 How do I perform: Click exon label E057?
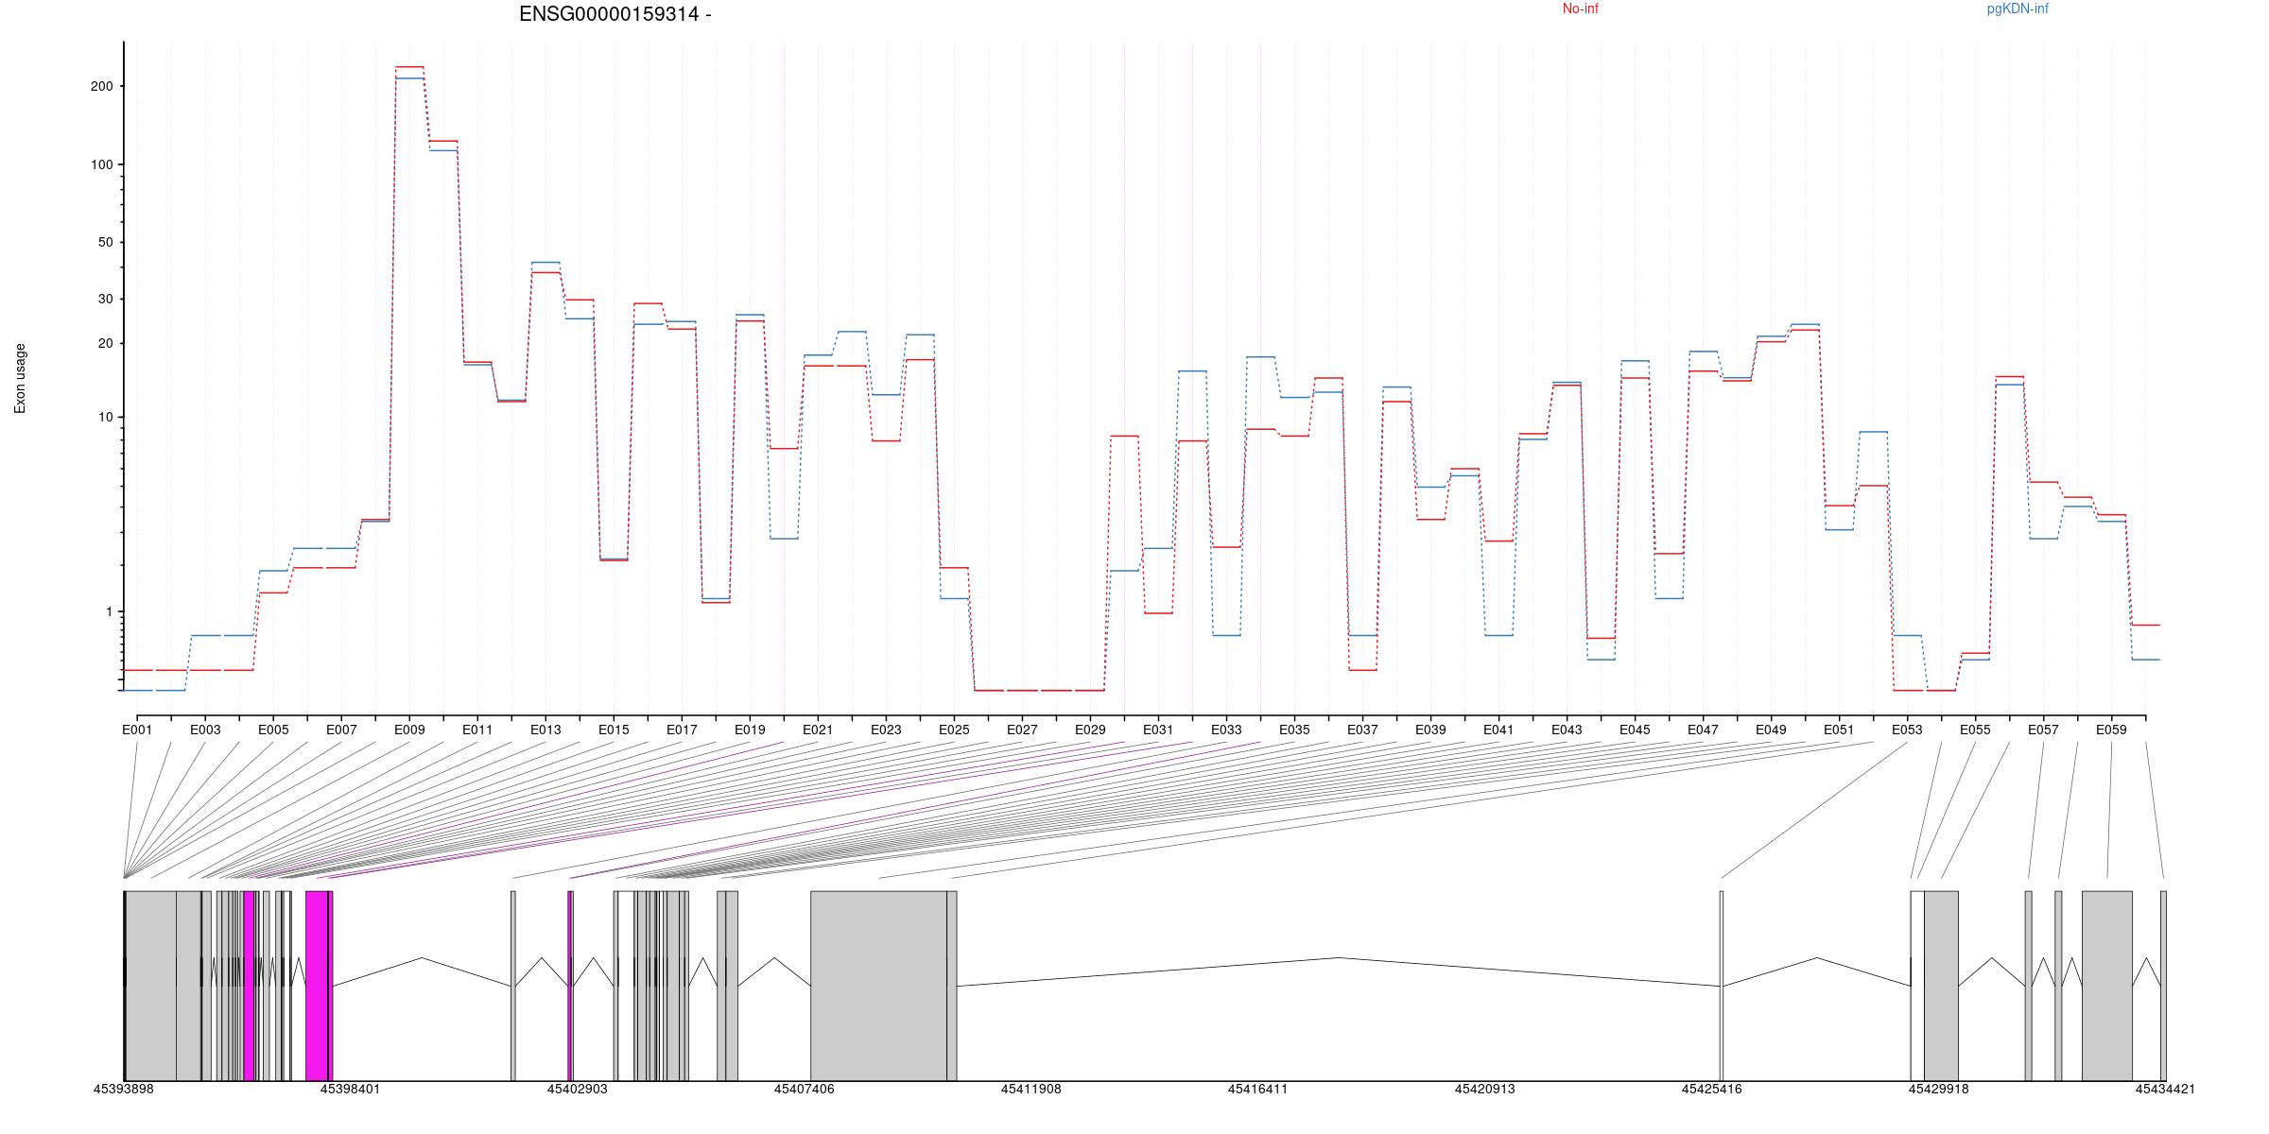(2043, 730)
